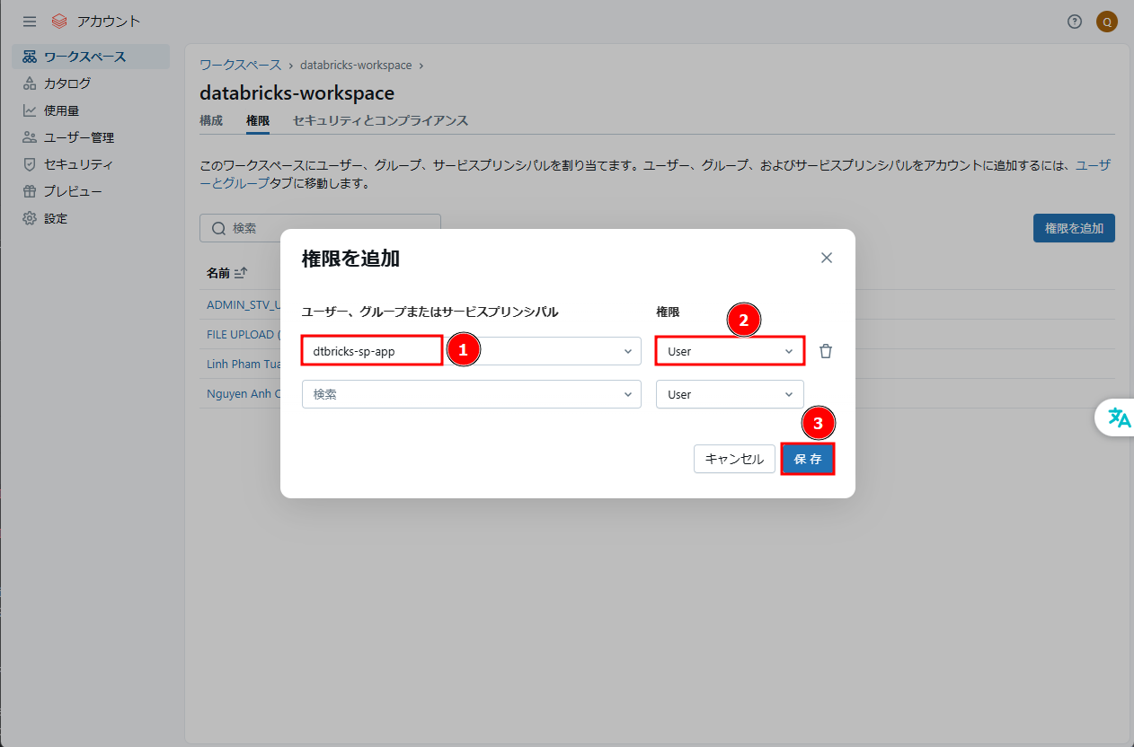Click the floating translate icon
The height and width of the screenshot is (747, 1134).
coord(1119,417)
